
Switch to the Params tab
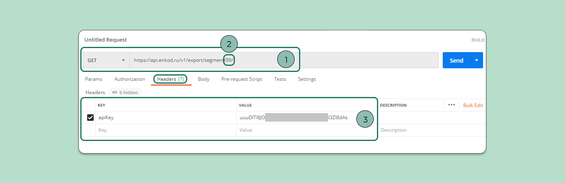point(94,79)
